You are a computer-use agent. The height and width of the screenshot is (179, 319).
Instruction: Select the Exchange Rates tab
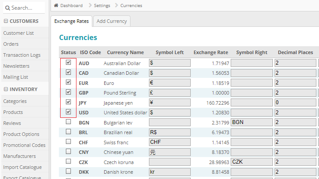[72, 21]
